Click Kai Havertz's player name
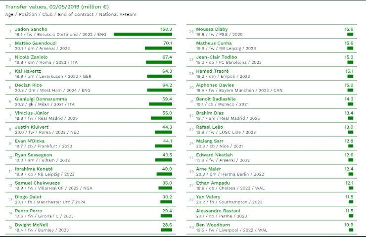The width and height of the screenshot is (366, 237). tap(28, 71)
